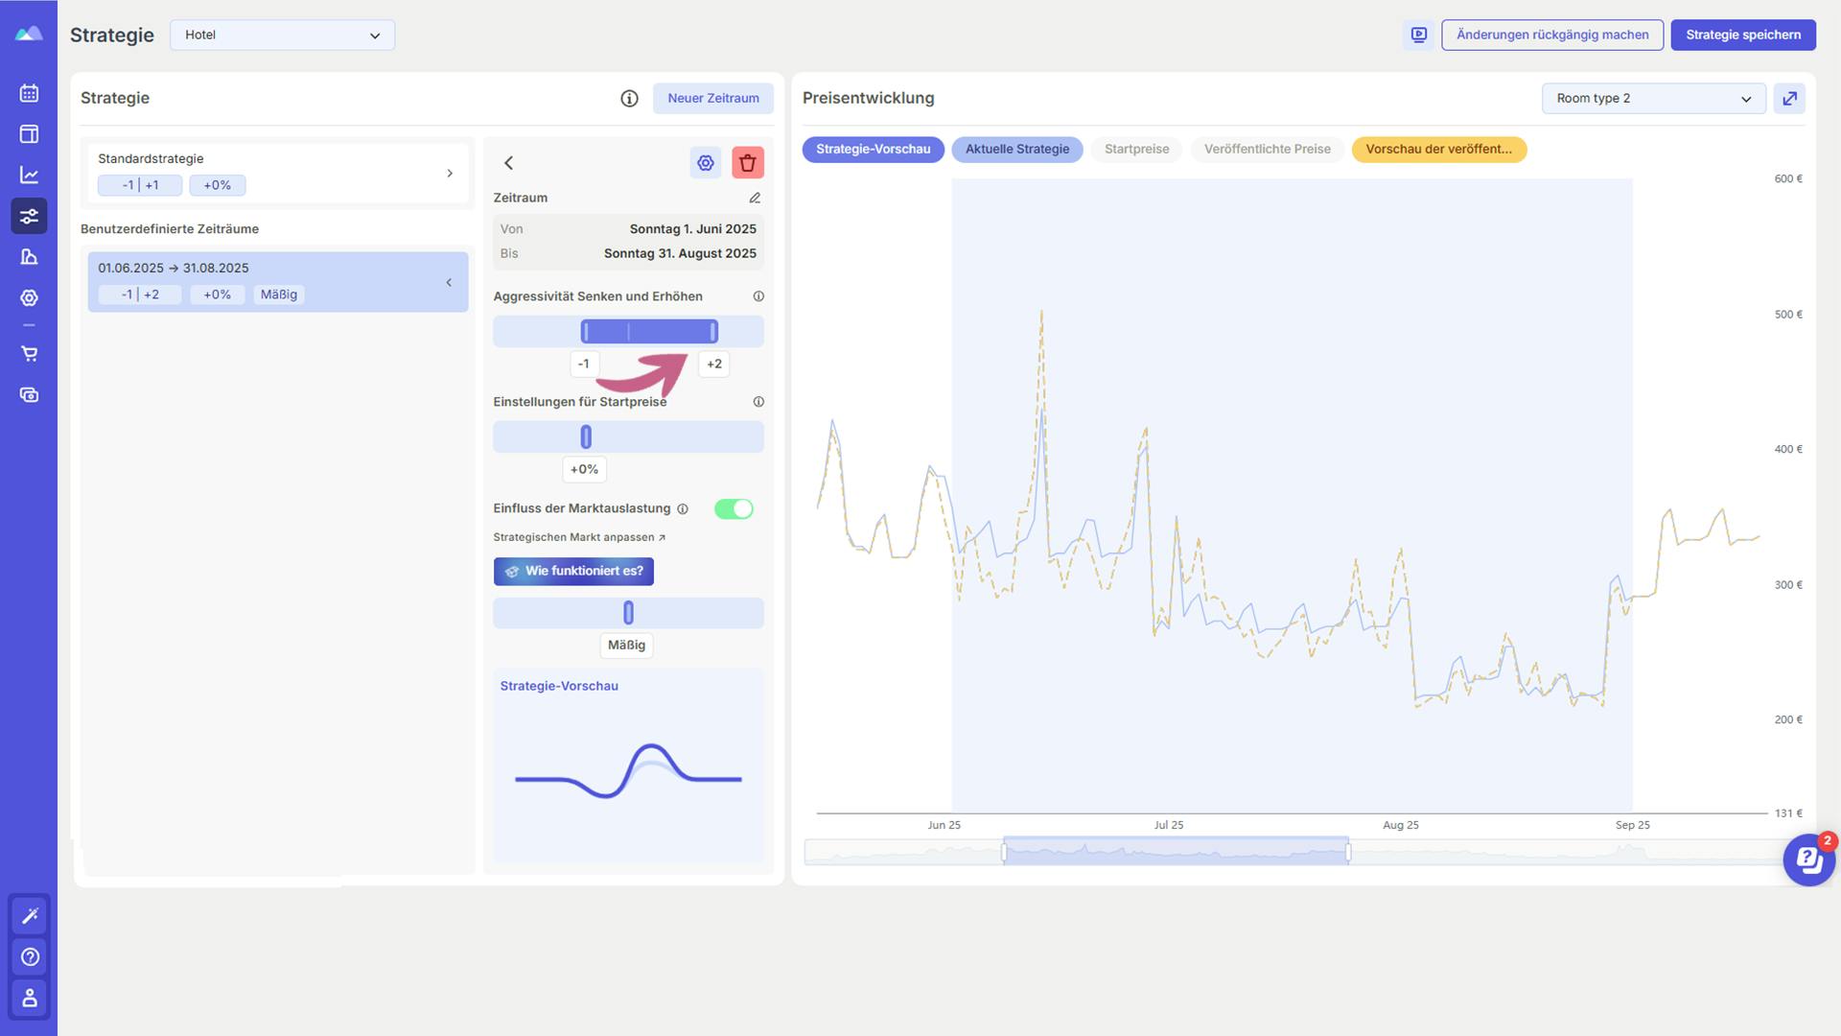Open the line chart analytics icon
Screen dimensions: 1841x1036
(x=29, y=175)
